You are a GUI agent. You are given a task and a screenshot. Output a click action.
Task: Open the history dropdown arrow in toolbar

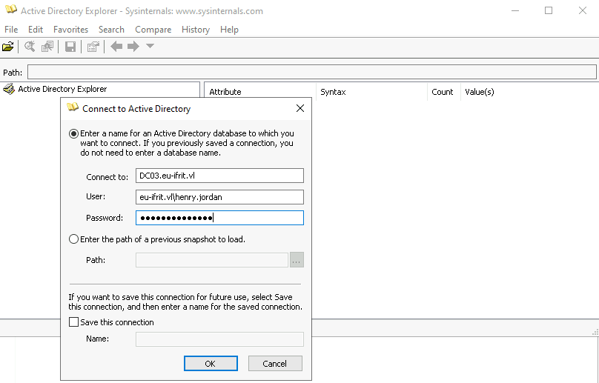click(150, 46)
